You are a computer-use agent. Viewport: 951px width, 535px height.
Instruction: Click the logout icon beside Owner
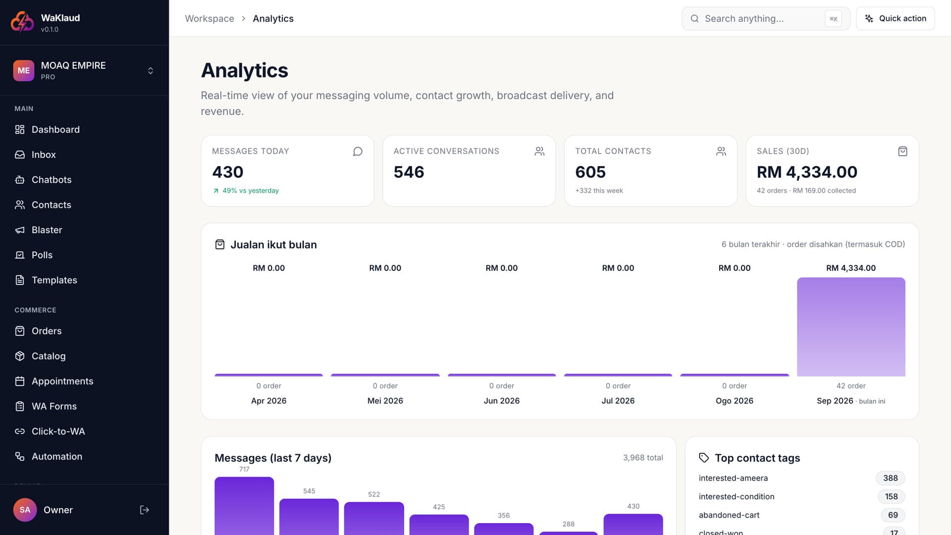click(x=144, y=510)
